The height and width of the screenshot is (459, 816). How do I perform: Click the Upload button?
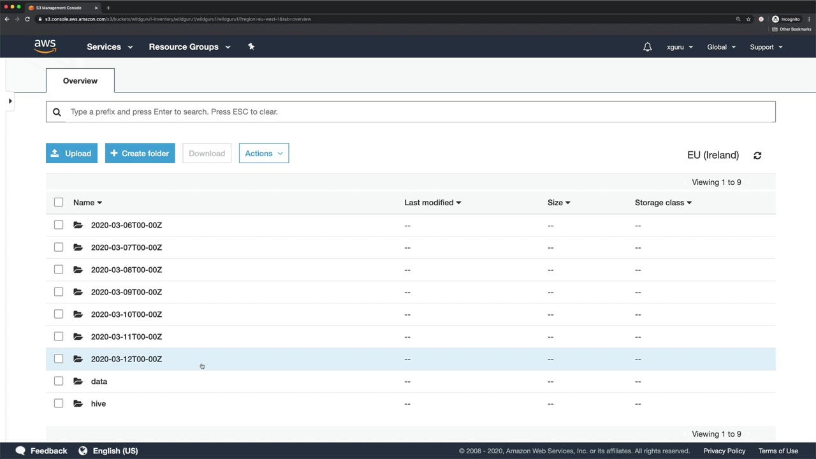pyautogui.click(x=71, y=153)
